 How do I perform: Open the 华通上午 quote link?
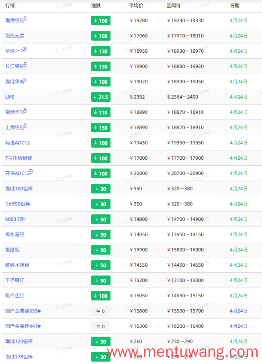(x=14, y=51)
